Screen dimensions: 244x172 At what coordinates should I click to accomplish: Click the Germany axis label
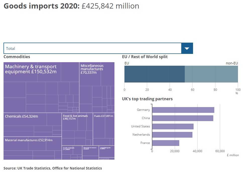point(143,110)
